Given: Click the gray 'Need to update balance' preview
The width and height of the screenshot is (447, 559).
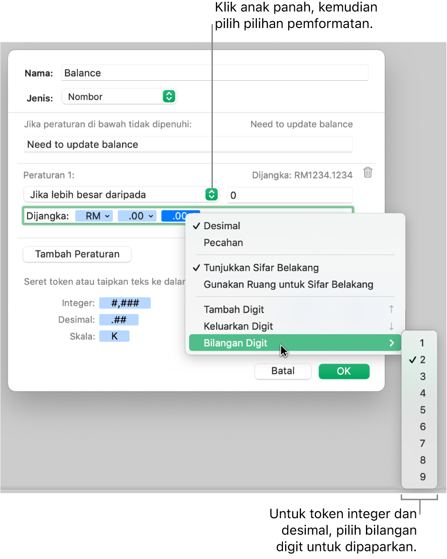Looking at the screenshot, I should click(x=301, y=124).
